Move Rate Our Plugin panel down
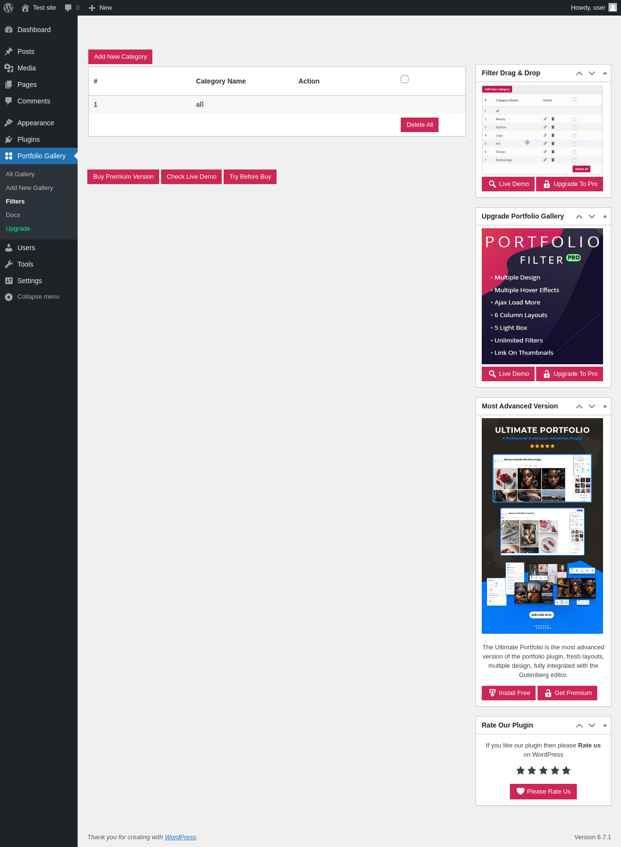 pyautogui.click(x=592, y=726)
